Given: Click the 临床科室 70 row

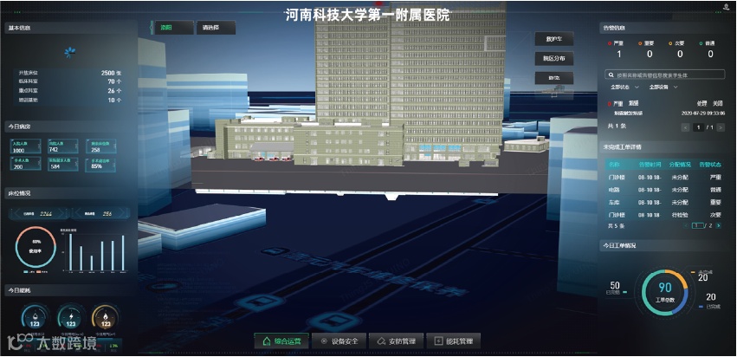Looking at the screenshot, I should coord(70,81).
